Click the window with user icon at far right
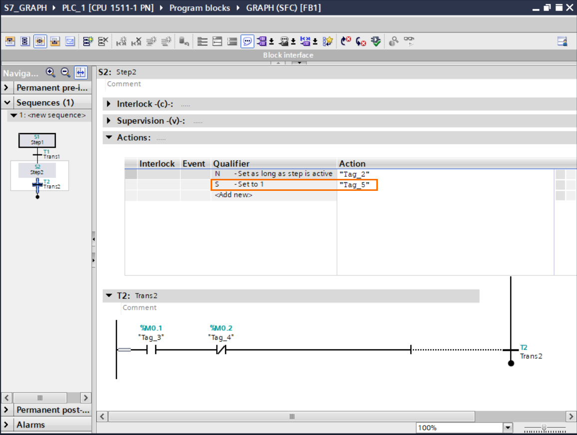The width and height of the screenshot is (577, 435). [x=562, y=41]
